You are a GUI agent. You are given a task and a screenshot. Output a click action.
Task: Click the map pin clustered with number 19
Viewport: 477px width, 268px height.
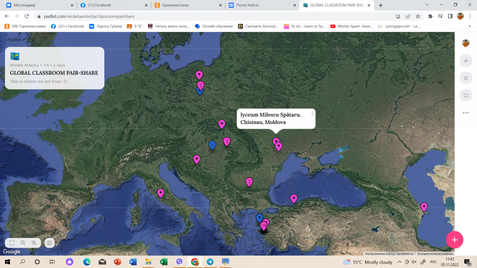point(264,226)
